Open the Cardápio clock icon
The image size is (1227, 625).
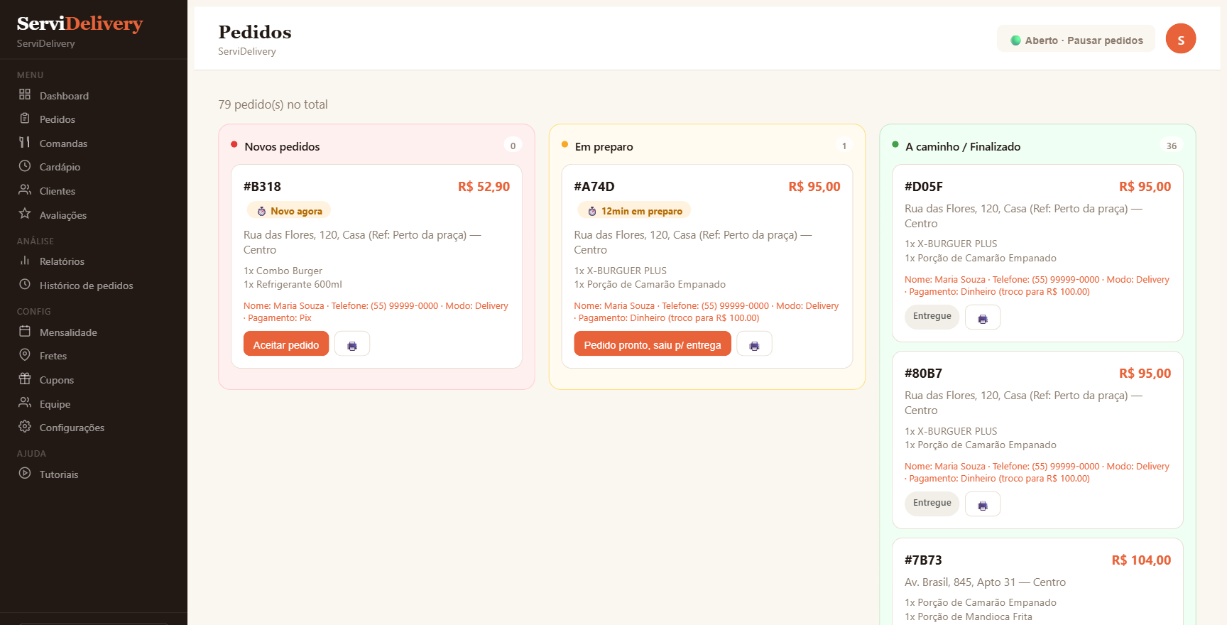click(25, 166)
